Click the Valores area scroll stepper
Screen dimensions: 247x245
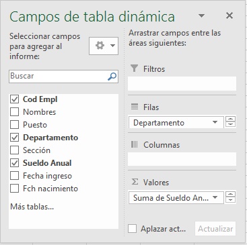(230, 197)
